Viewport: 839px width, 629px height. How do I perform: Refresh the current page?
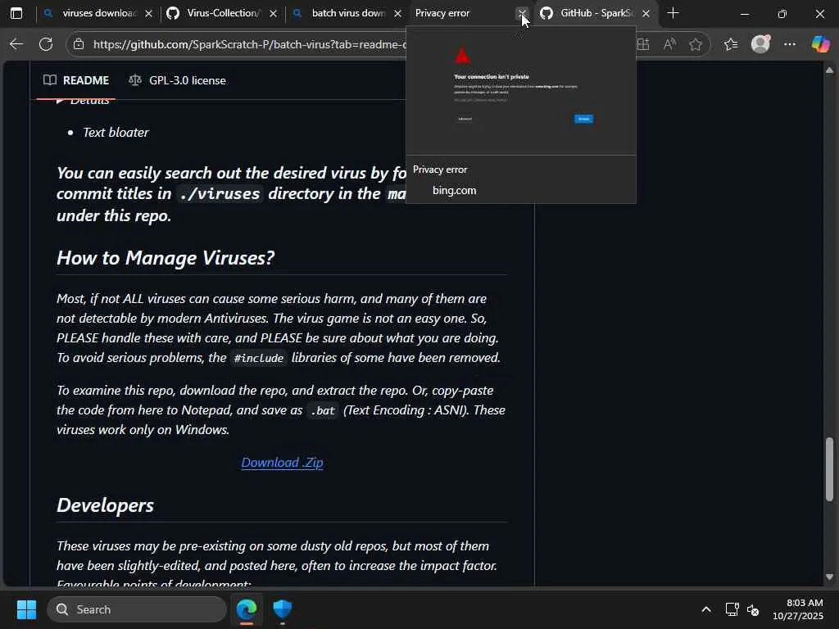click(x=46, y=44)
